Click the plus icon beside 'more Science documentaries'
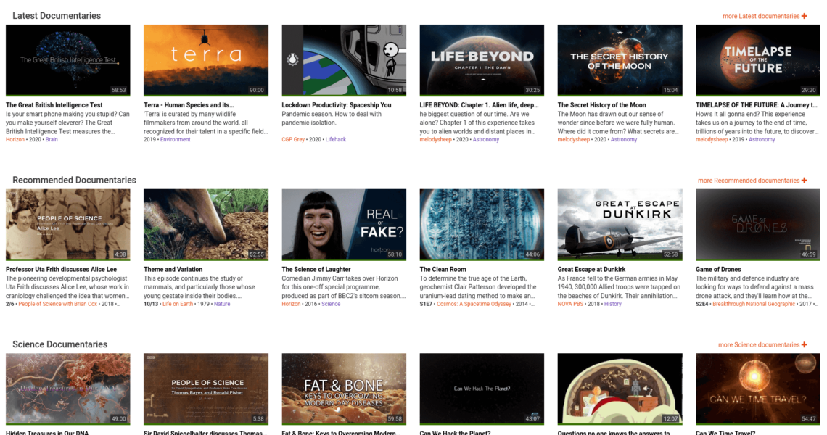 [804, 345]
